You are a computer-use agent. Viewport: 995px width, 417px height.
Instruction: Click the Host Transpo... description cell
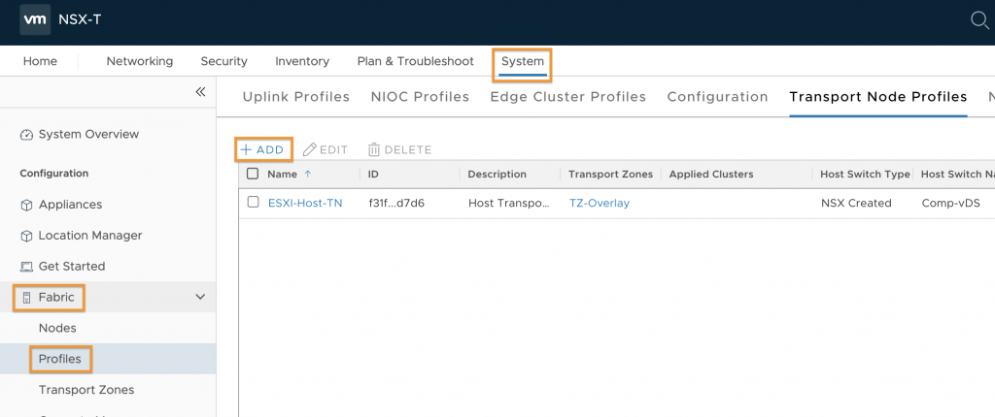(509, 203)
